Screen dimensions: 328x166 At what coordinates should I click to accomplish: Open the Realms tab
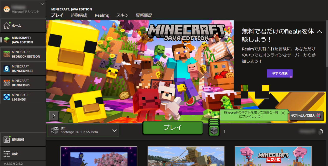(x=102, y=15)
